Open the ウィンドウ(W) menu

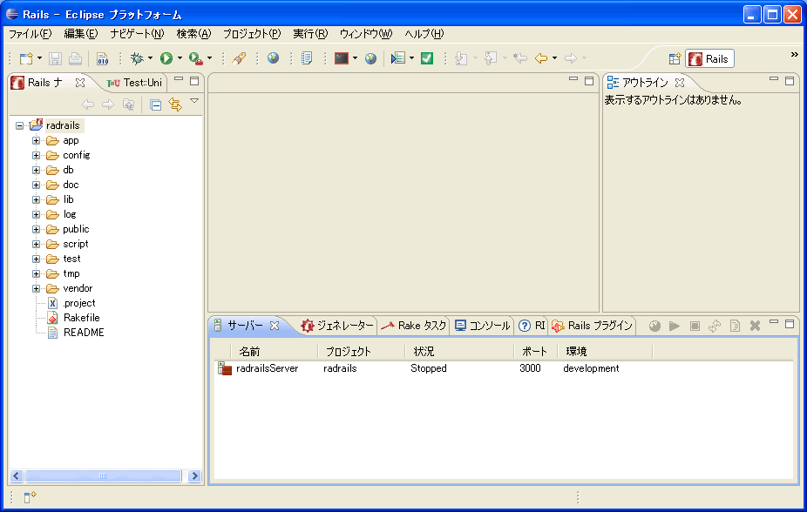click(366, 34)
